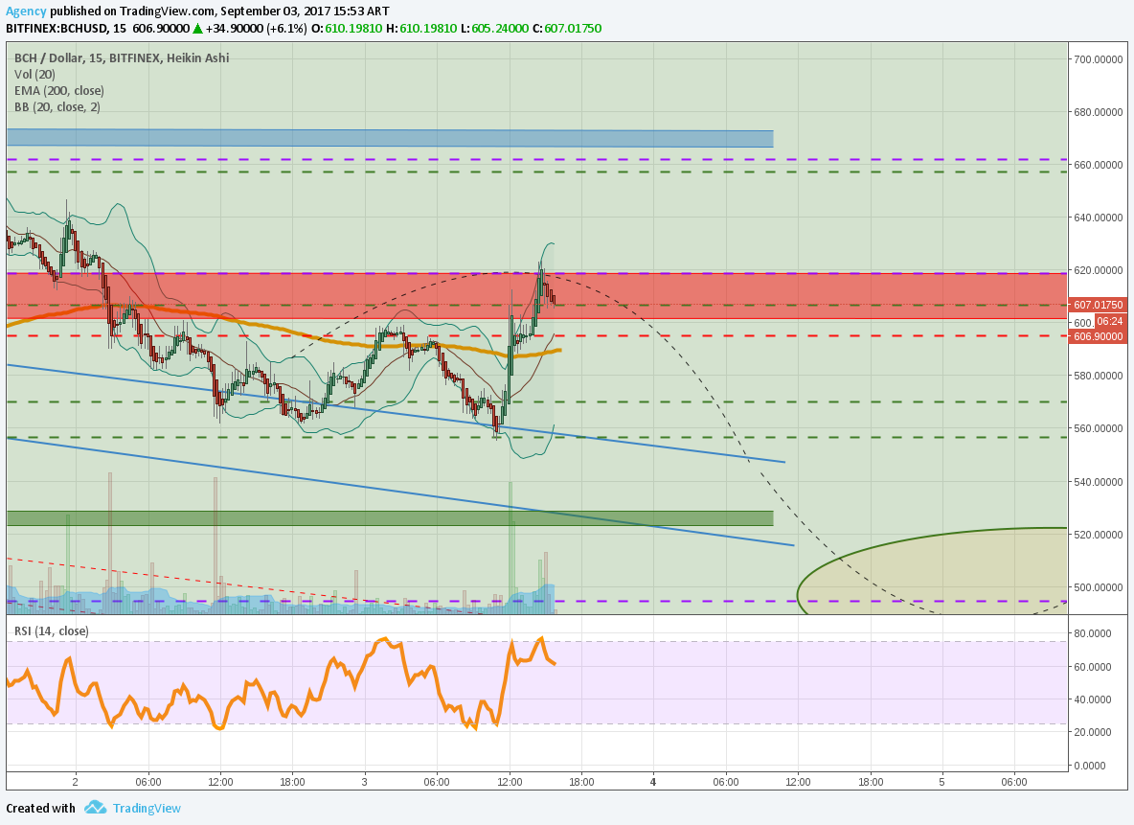Click the upward green change arrow

click(197, 28)
